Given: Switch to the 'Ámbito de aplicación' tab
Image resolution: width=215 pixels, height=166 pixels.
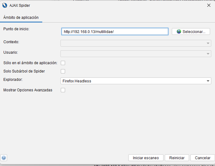Looking at the screenshot, I should 21,18.
